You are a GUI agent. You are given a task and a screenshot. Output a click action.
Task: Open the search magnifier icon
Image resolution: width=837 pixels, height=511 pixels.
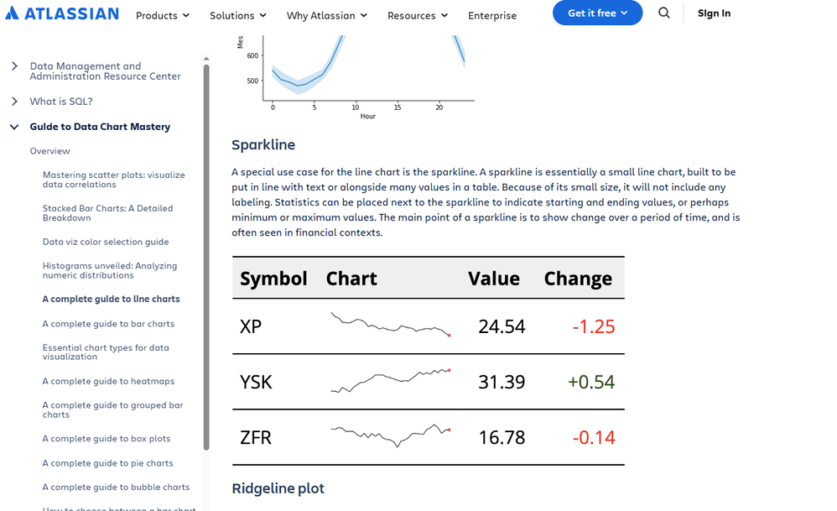[x=663, y=13]
